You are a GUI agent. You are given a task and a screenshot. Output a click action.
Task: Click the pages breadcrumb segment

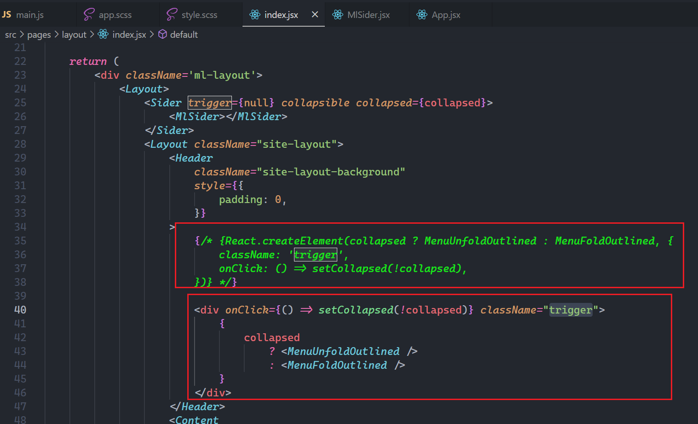click(x=39, y=35)
